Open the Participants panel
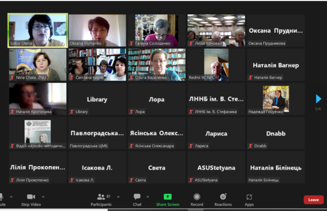Screen dimensions: 327x211 (101, 197)
